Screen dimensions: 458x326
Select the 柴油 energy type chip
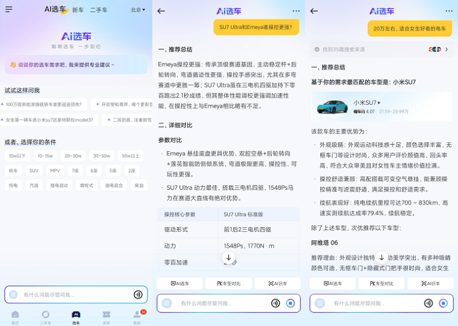(139, 185)
